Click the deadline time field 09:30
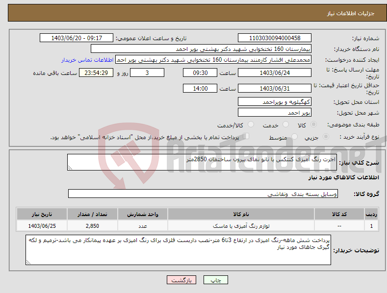387x293 pixels. point(200,73)
